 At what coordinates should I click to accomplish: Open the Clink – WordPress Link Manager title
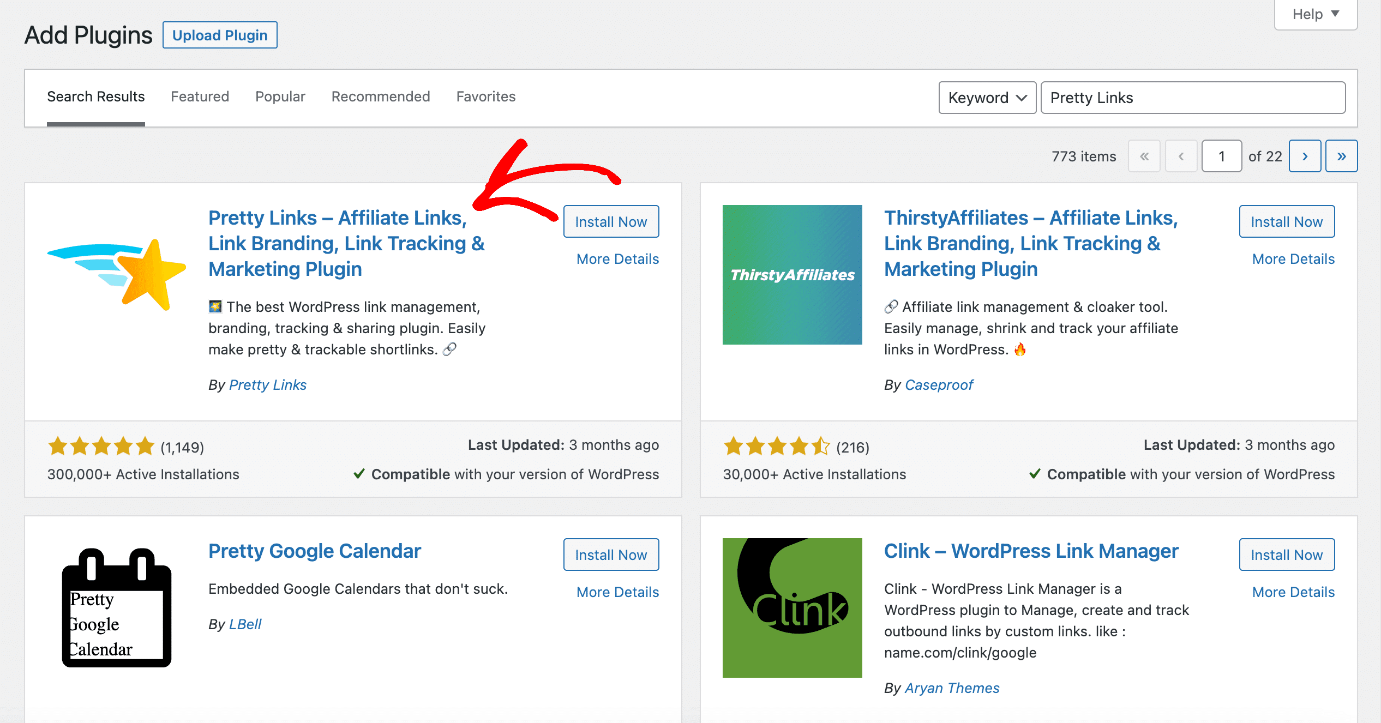point(1031,551)
